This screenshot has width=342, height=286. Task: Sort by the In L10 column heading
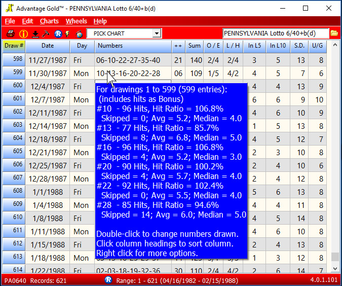[x=278, y=46]
